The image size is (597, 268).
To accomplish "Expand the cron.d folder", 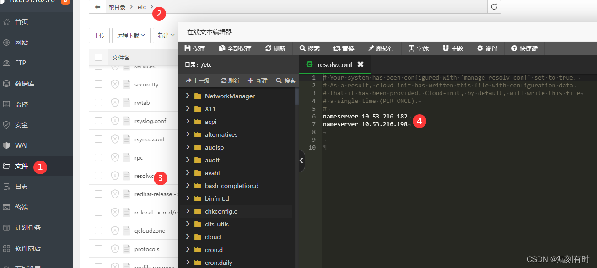I will [x=188, y=250].
